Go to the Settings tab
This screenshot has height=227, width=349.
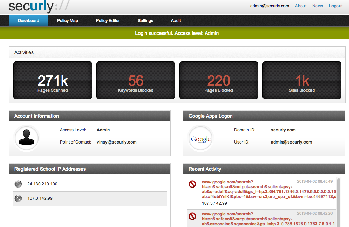tap(145, 21)
